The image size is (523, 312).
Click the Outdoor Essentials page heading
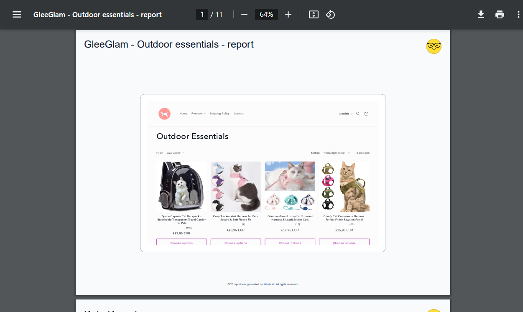(192, 136)
